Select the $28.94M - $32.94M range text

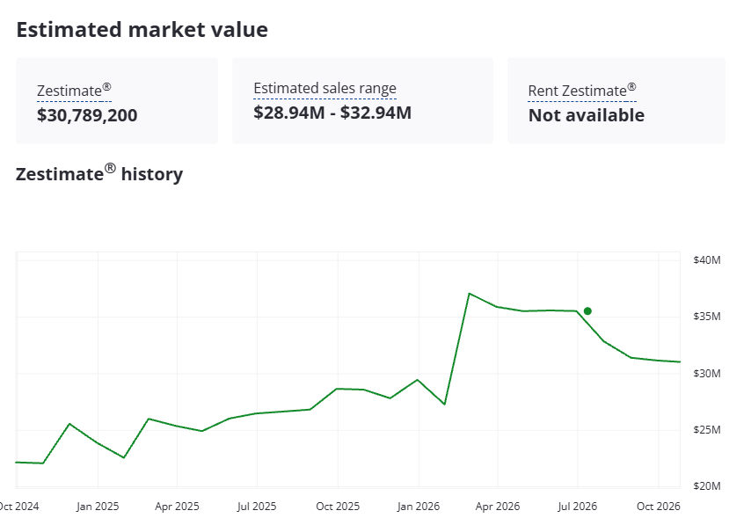(x=332, y=113)
